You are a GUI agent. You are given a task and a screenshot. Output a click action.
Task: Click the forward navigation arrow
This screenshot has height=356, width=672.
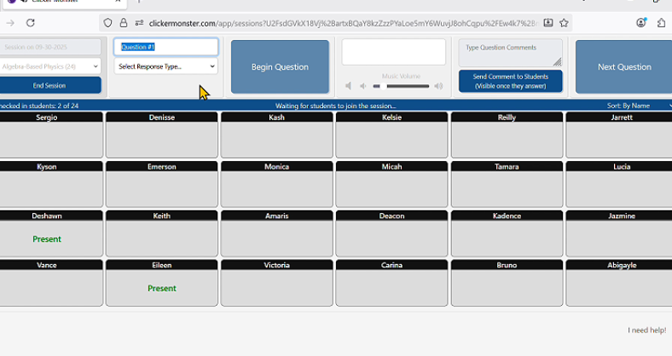(10, 23)
